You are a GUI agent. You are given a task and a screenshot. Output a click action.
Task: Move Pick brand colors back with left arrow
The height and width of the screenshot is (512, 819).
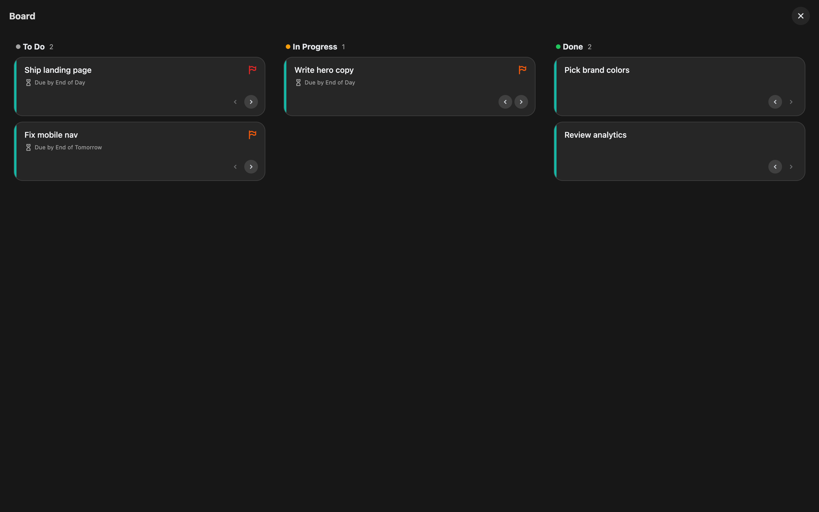click(x=775, y=102)
